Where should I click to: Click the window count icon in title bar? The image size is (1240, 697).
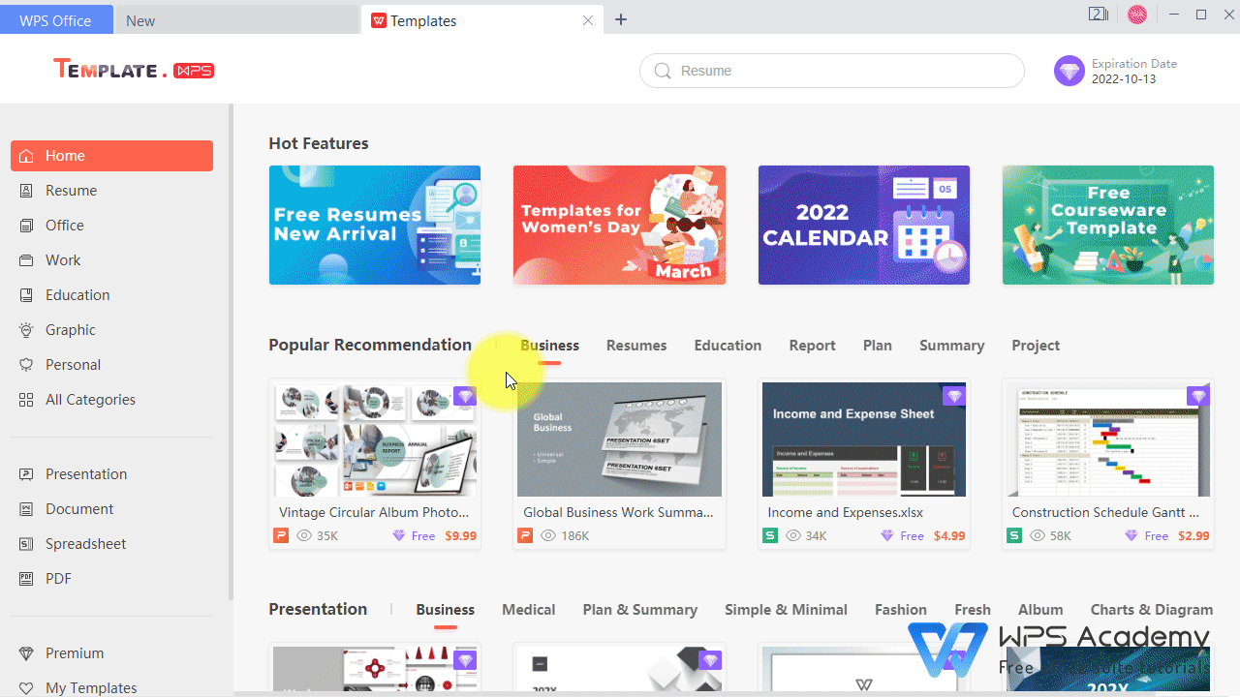[x=1099, y=15]
